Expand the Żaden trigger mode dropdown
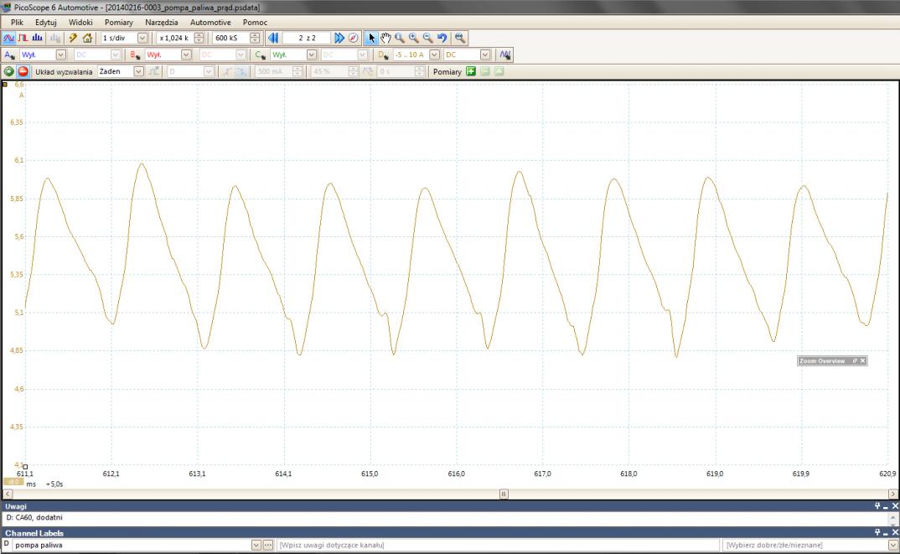Screen dimensions: 900x554 [139, 71]
